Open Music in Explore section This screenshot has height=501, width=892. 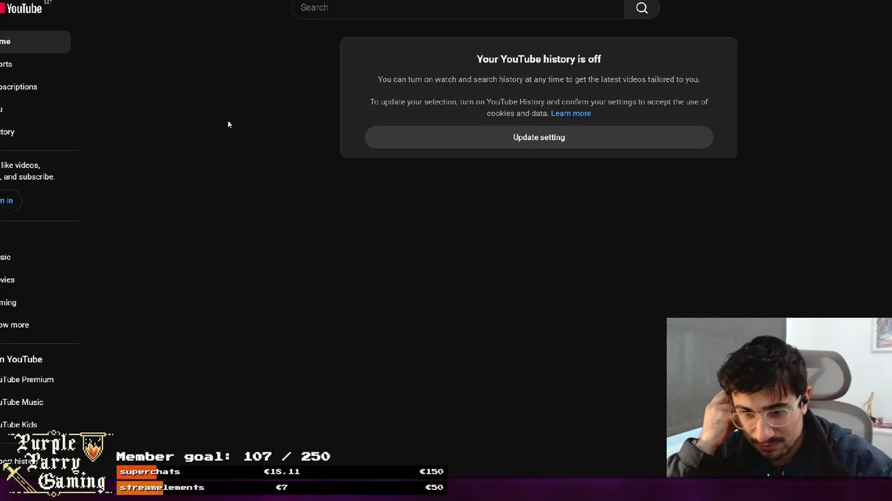tap(6, 257)
